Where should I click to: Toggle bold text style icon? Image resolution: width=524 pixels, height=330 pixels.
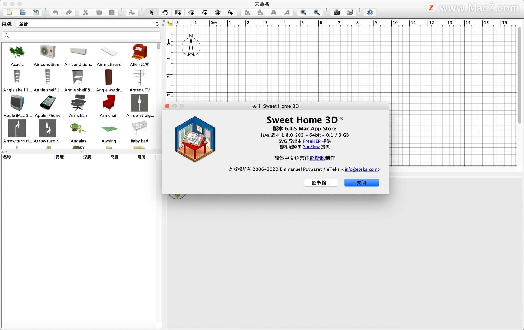tap(274, 12)
